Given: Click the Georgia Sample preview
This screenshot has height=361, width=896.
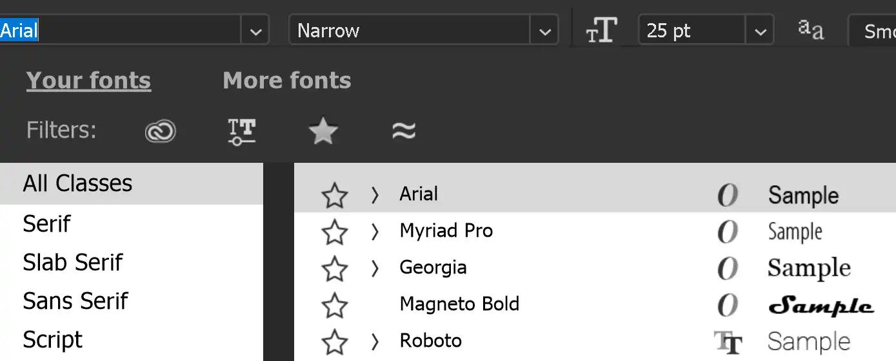Looking at the screenshot, I should pyautogui.click(x=809, y=269).
